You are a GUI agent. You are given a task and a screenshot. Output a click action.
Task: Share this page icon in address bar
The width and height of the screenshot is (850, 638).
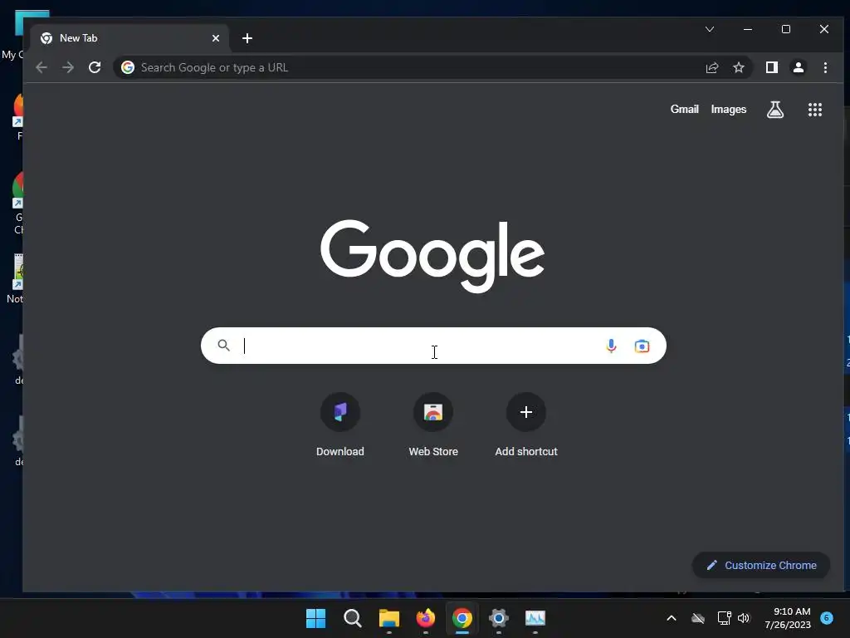click(711, 67)
